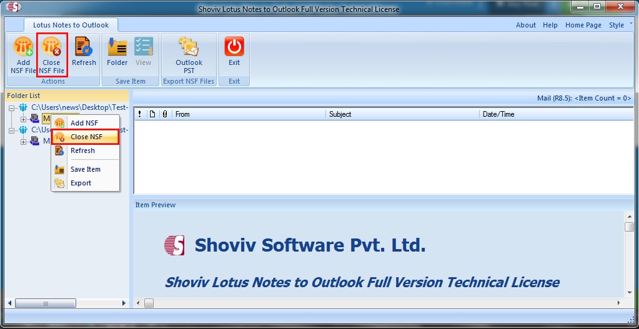This screenshot has height=329, width=639.
Task: Click the Close NSF File ribbon icon
Action: (x=52, y=55)
